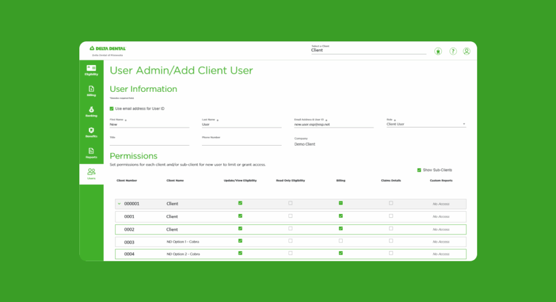Viewport: 556px width, 302px height.
Task: Open the Eligibility sidebar section
Action: pyautogui.click(x=91, y=70)
